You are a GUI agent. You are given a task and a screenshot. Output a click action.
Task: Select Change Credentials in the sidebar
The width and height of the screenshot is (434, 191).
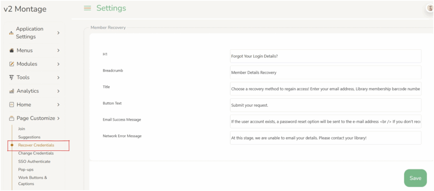coord(36,153)
